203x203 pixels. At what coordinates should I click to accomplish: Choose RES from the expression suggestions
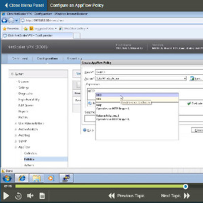point(137,99)
